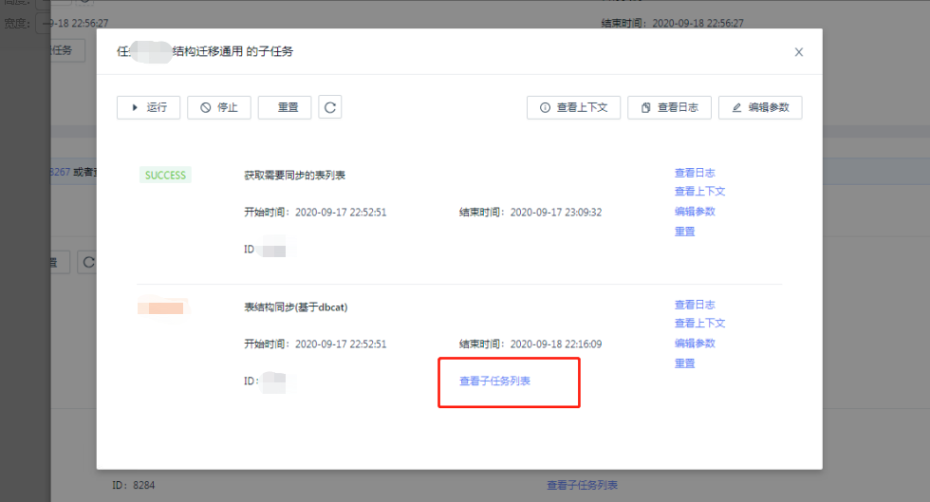Open 查看日志 in the top toolbar
Screen dimensions: 930x502
(x=670, y=107)
